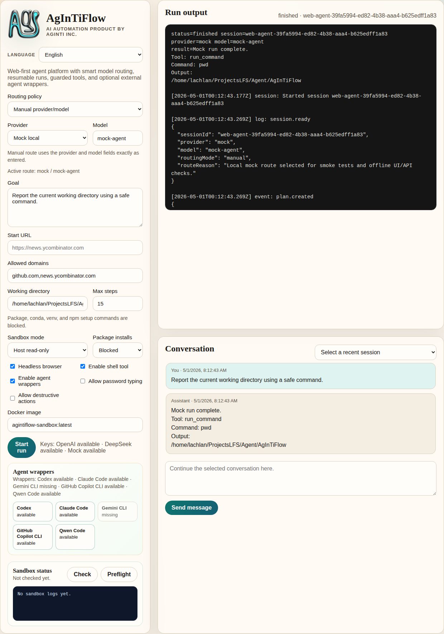Image resolution: width=444 pixels, height=634 pixels.
Task: Click the Continue the selected conversation textarea
Action: [301, 478]
